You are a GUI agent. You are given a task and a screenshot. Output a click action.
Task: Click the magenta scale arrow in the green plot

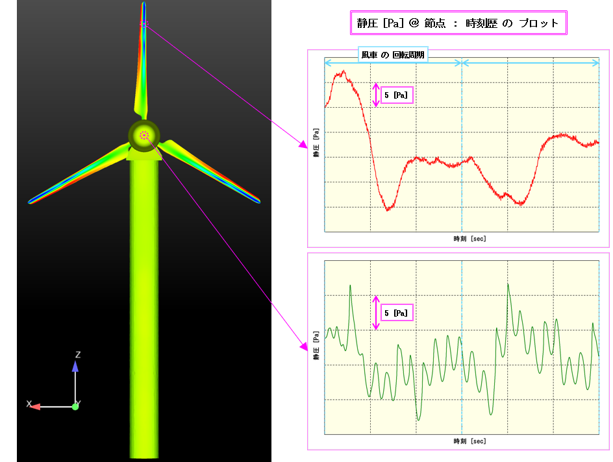click(375, 312)
